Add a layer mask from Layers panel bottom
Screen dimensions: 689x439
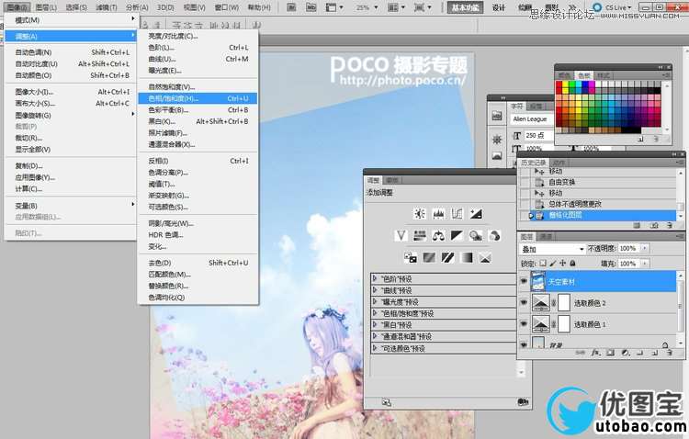610,353
